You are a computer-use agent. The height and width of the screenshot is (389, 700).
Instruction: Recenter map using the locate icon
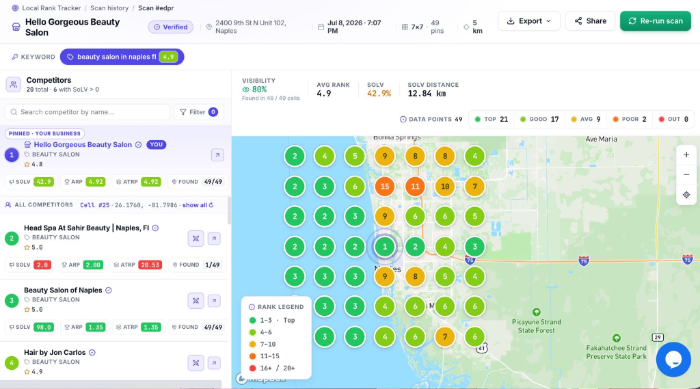click(686, 195)
